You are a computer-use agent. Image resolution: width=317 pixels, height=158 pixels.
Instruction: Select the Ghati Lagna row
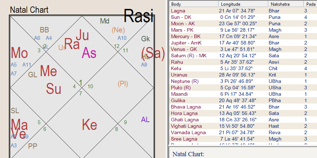[243, 120]
